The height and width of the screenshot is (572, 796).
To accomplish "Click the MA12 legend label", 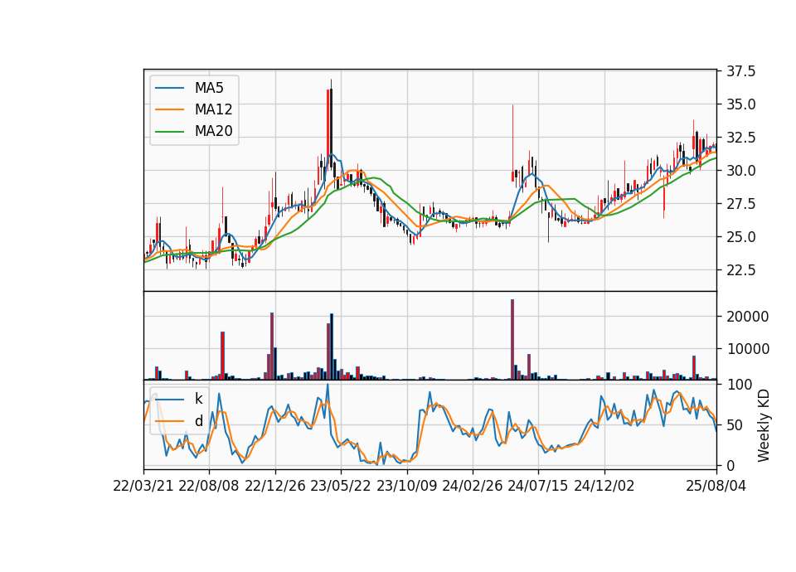I will coord(213,109).
